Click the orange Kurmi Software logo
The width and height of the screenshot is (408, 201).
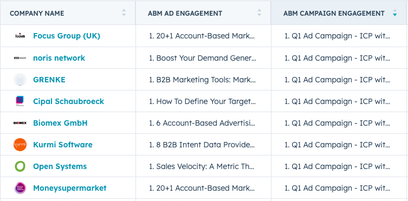(x=20, y=145)
